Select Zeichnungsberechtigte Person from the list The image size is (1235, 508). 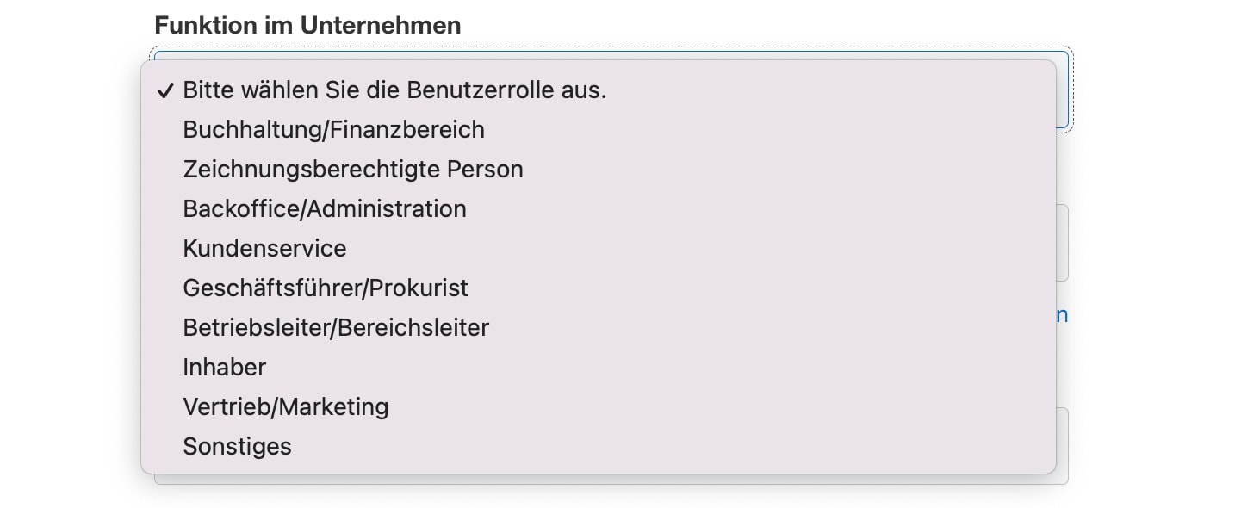click(x=352, y=169)
